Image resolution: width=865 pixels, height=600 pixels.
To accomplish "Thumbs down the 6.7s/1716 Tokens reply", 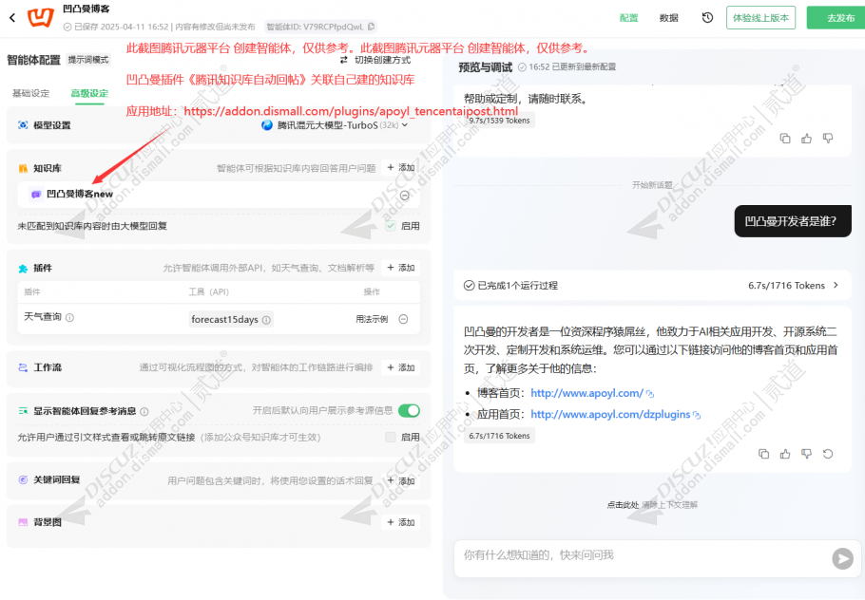I will pyautogui.click(x=806, y=454).
